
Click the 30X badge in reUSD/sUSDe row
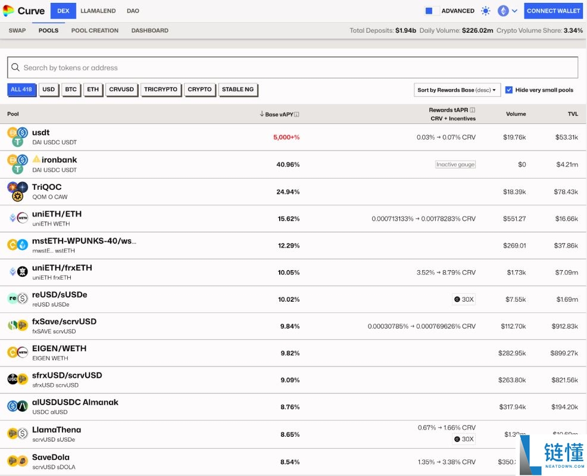tap(464, 299)
